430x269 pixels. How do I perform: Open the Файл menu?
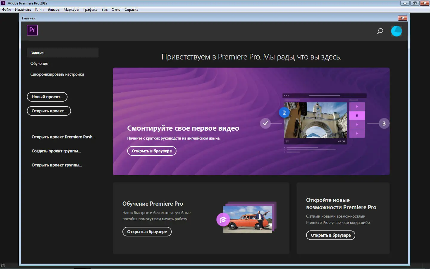[x=6, y=9]
